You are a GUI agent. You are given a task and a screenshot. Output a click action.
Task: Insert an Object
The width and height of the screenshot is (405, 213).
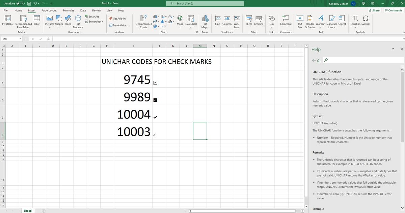coord(342,20)
